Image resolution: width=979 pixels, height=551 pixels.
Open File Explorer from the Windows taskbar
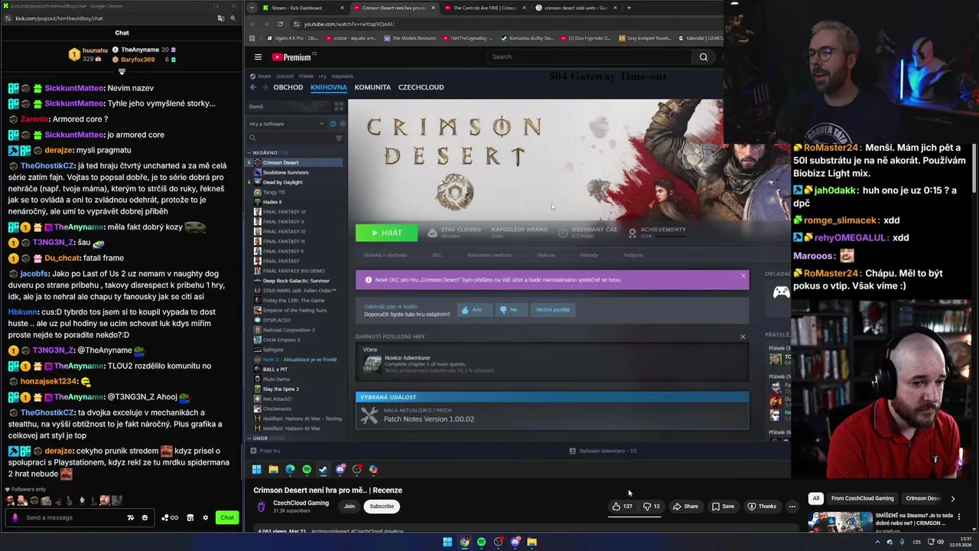pos(532,542)
